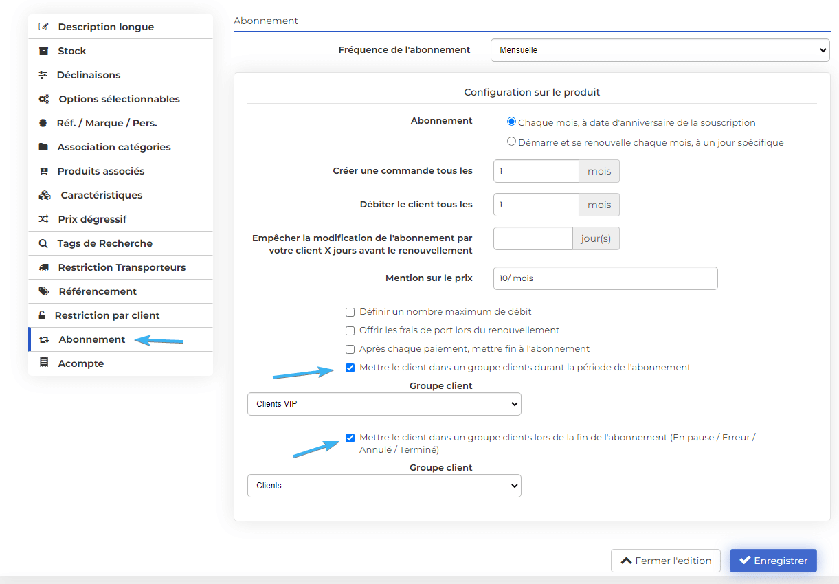Open the Référencement section

pyautogui.click(x=121, y=291)
